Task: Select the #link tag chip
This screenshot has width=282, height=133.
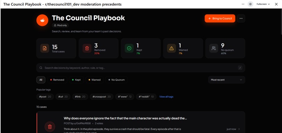Action: click(80, 97)
